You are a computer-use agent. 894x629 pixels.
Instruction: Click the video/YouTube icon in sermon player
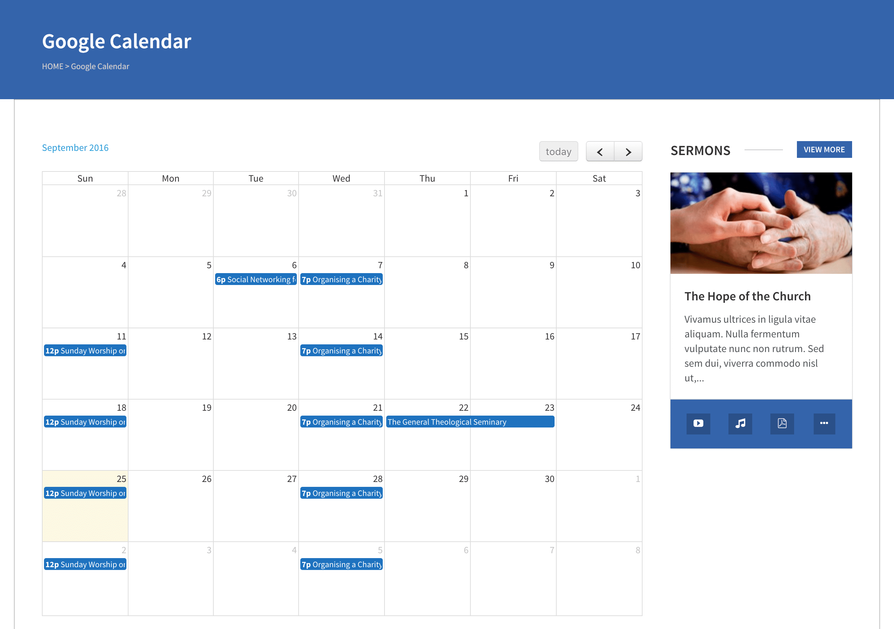pyautogui.click(x=699, y=423)
